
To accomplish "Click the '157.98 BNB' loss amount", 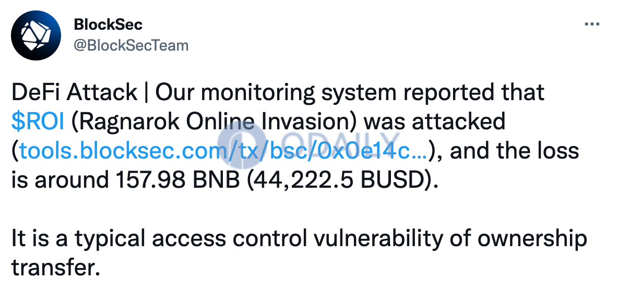I will (x=177, y=180).
